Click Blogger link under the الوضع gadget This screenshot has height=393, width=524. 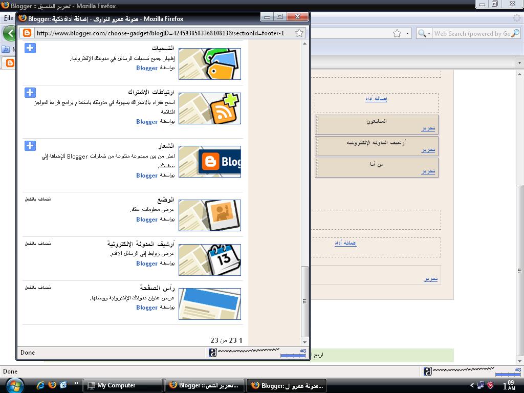[147, 220]
